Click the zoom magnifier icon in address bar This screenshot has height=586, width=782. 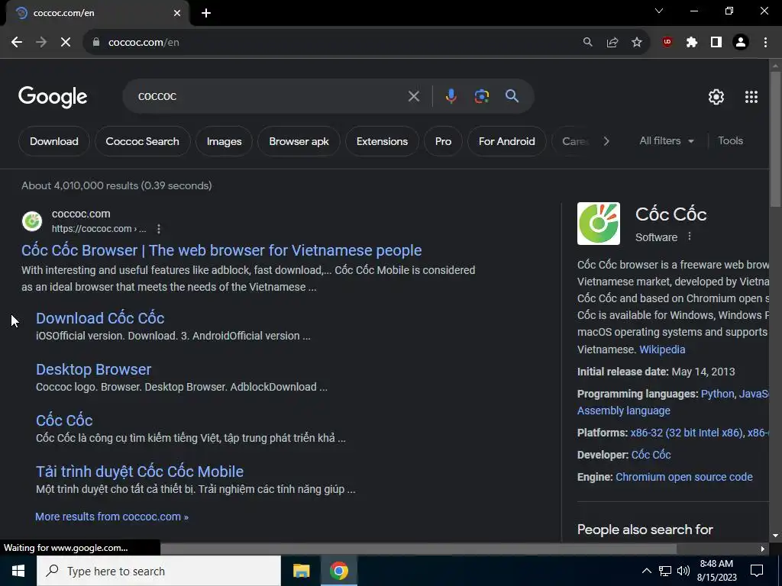click(x=588, y=43)
